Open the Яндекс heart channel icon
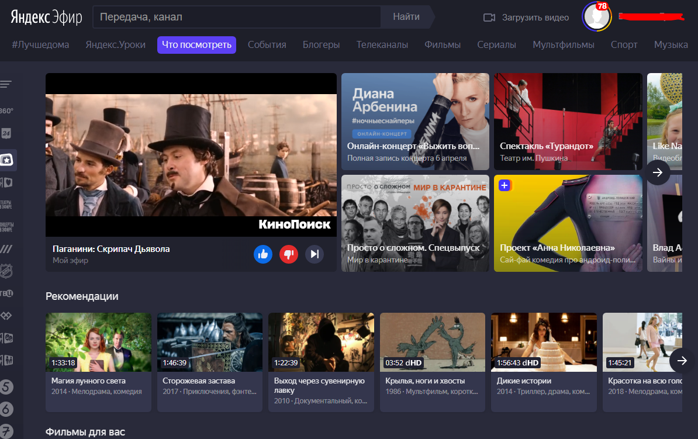This screenshot has height=439, width=698. coord(6,182)
